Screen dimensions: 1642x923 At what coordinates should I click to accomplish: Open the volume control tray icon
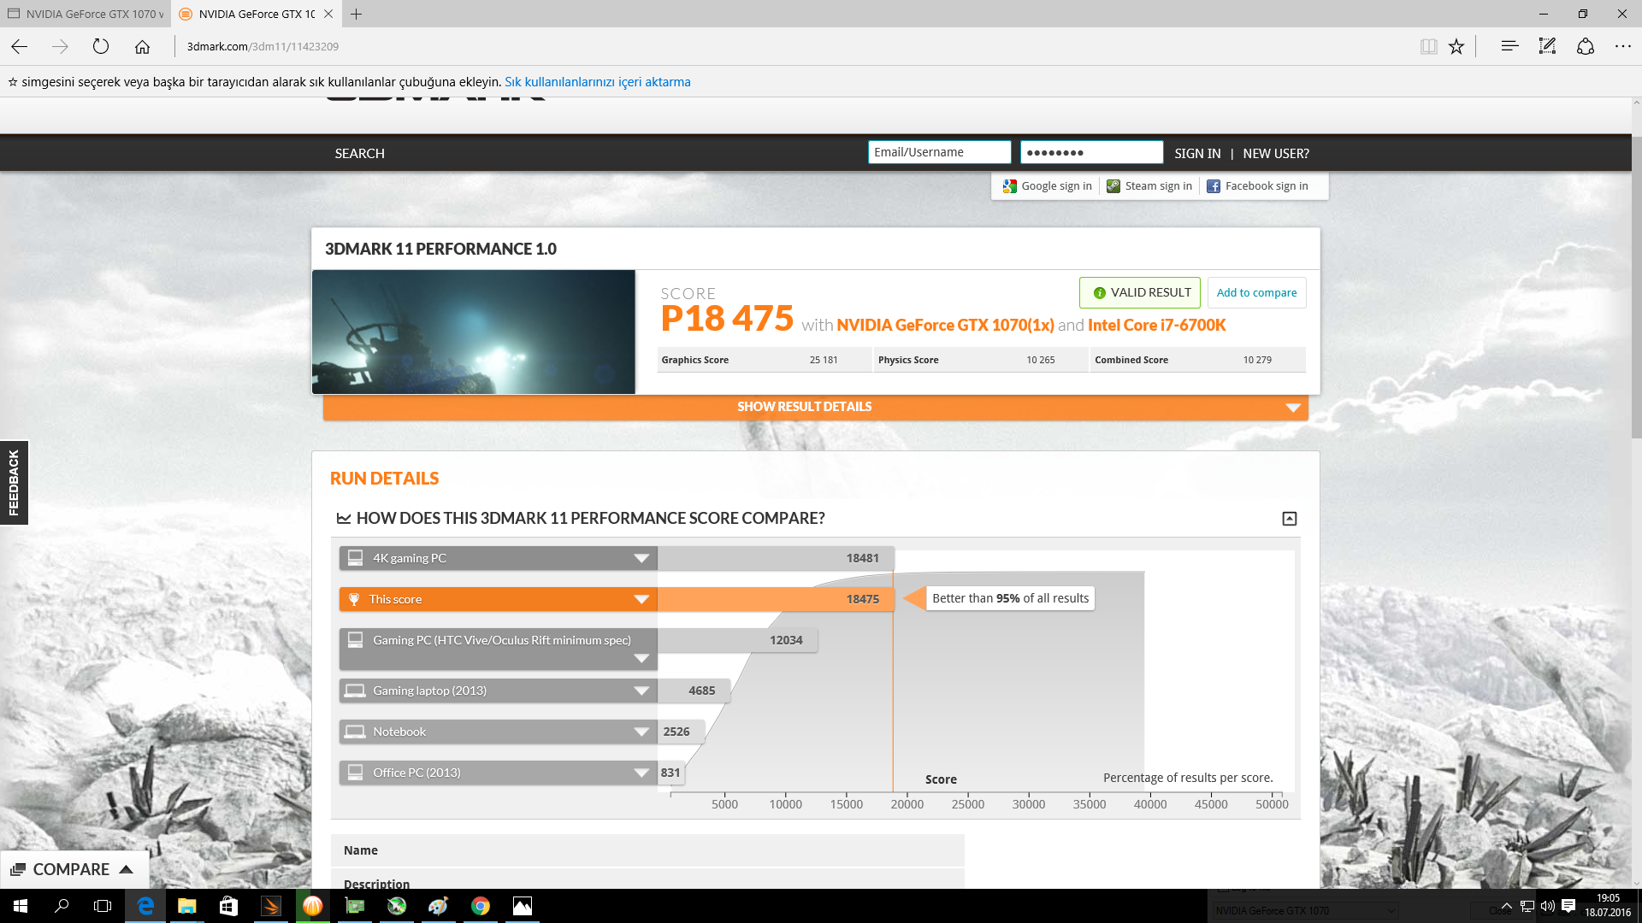[x=1547, y=906]
